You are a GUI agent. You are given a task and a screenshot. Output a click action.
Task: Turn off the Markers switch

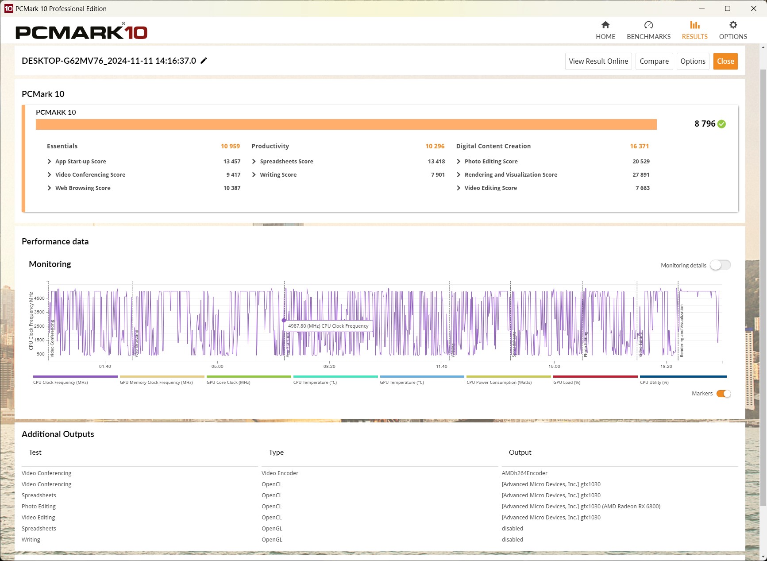[x=724, y=394]
